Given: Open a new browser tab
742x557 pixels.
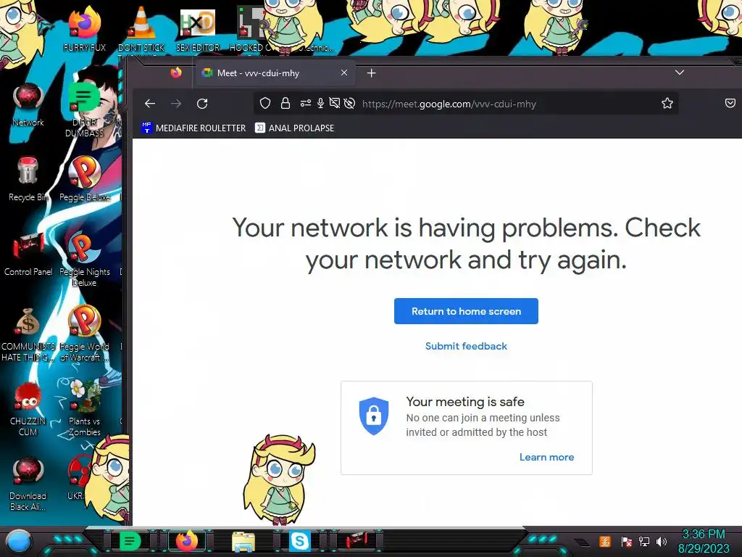Looking at the screenshot, I should click(x=372, y=73).
